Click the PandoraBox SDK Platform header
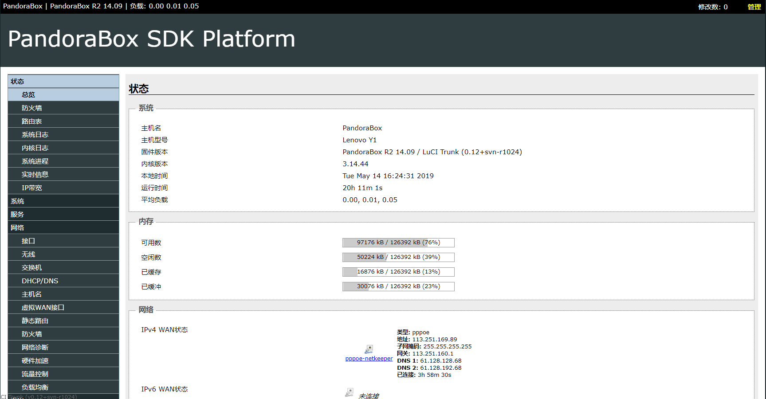Screen dimensions: 766x399 151,39
